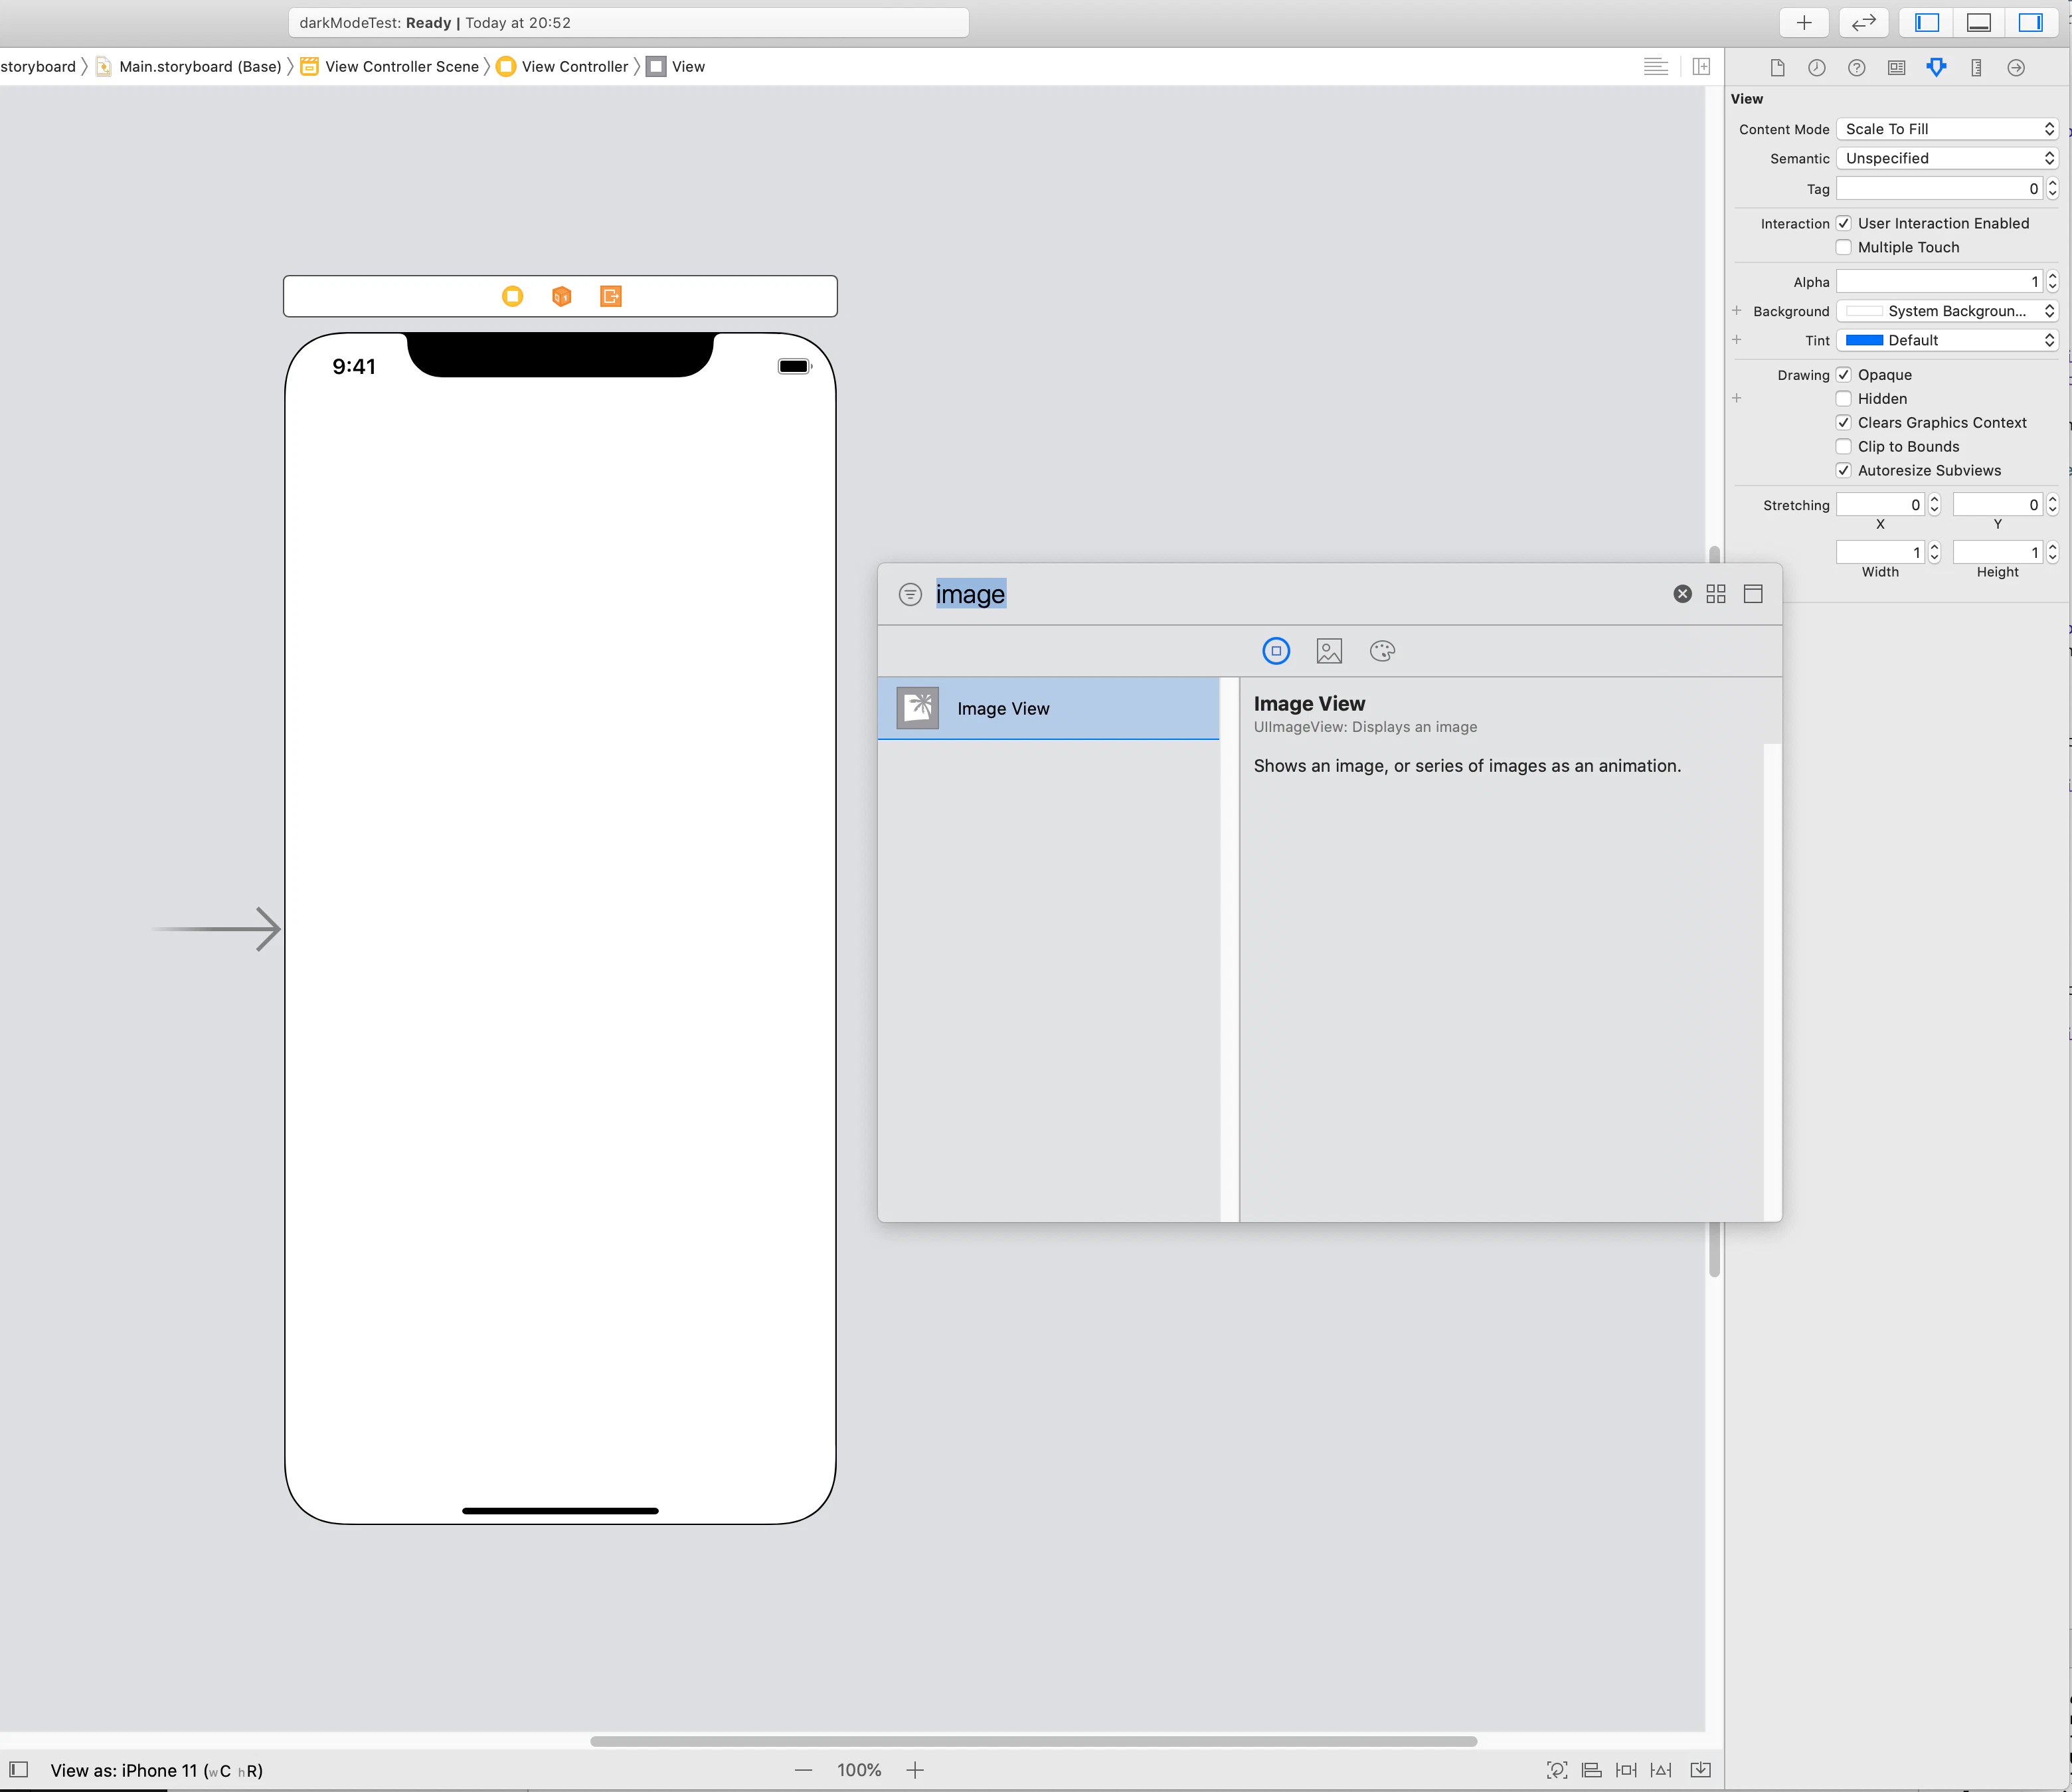Screen dimensions: 2072x1792
Task: Open the Size inspector ruler icon
Action: pos(1977,67)
